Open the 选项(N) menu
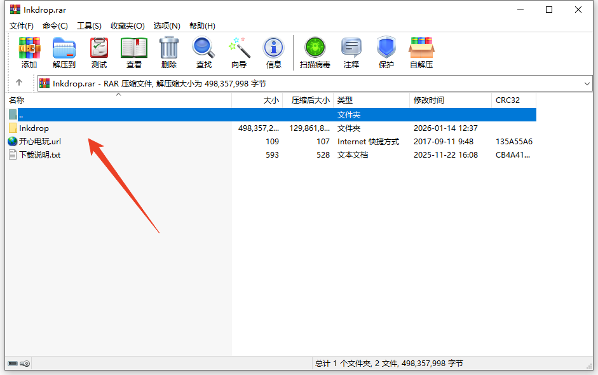The height and width of the screenshot is (375, 598). tap(166, 25)
